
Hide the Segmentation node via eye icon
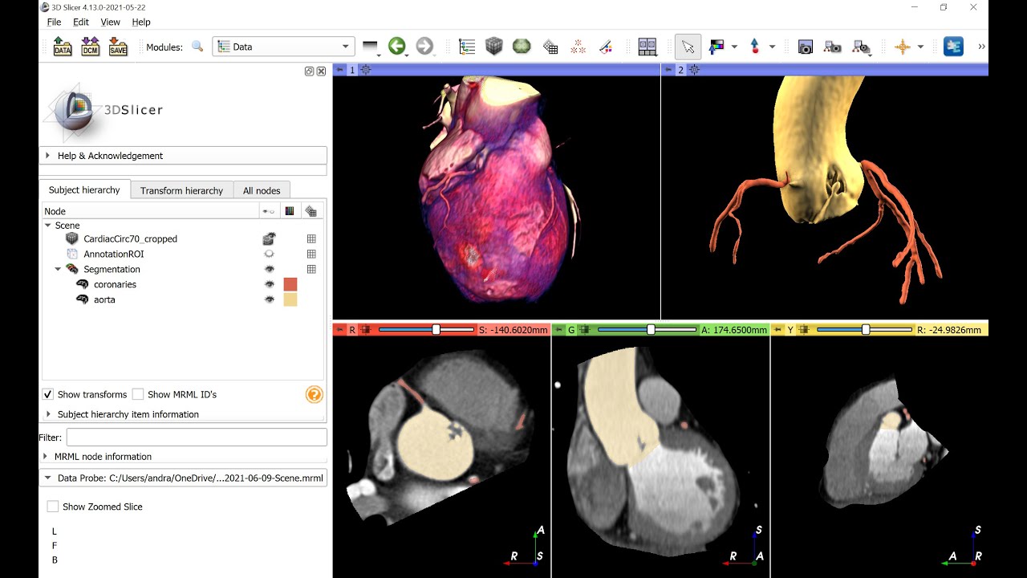tap(270, 269)
